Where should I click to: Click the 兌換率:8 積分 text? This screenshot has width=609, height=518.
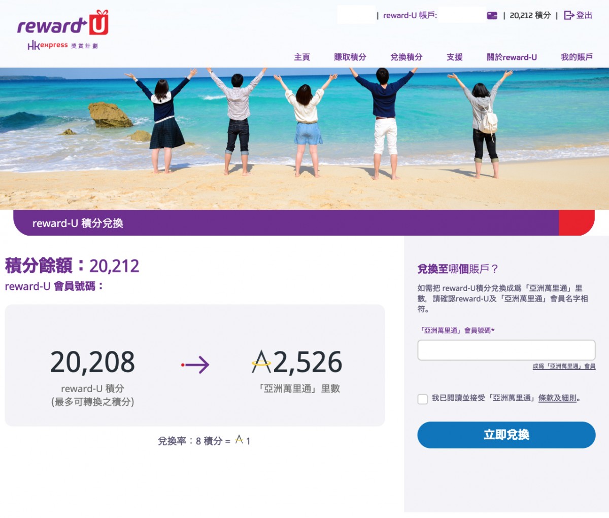tap(194, 441)
